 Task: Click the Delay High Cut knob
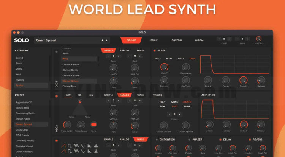233,148
